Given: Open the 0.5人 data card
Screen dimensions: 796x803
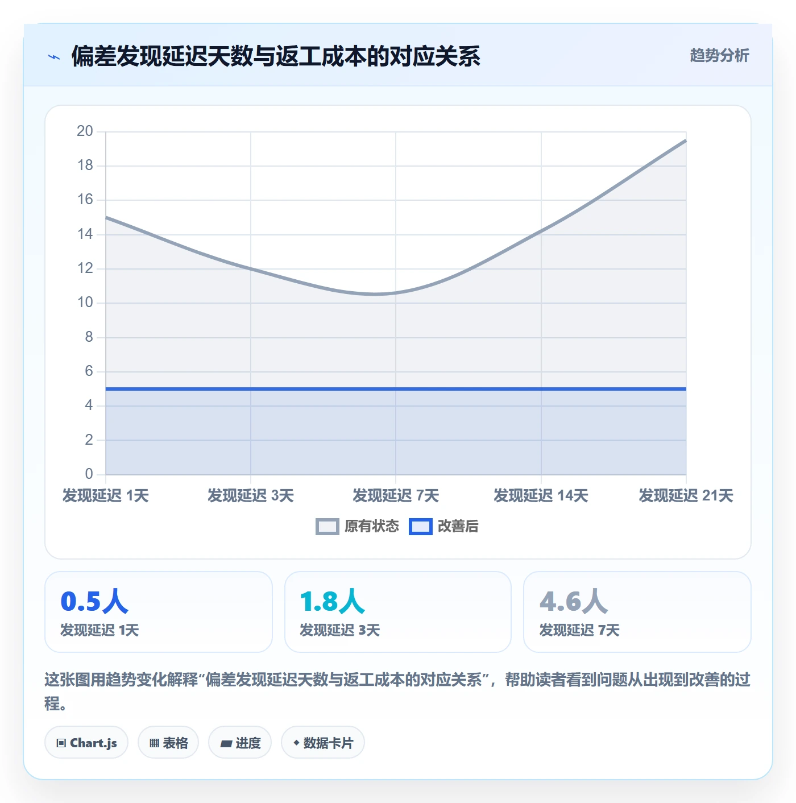Looking at the screenshot, I should pyautogui.click(x=159, y=612).
